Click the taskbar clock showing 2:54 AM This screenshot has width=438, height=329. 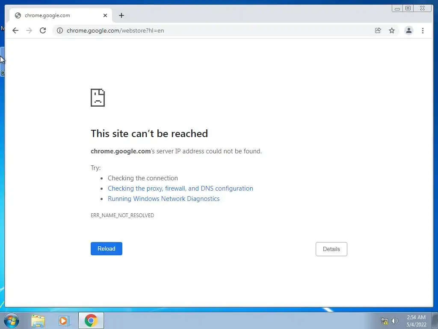416,321
